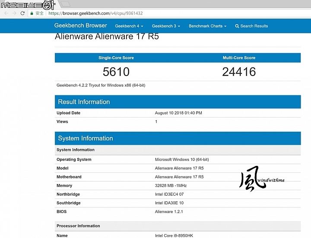Click Southbridge value Intel IDA30E 10
The width and height of the screenshot is (311, 238).
[x=169, y=203]
